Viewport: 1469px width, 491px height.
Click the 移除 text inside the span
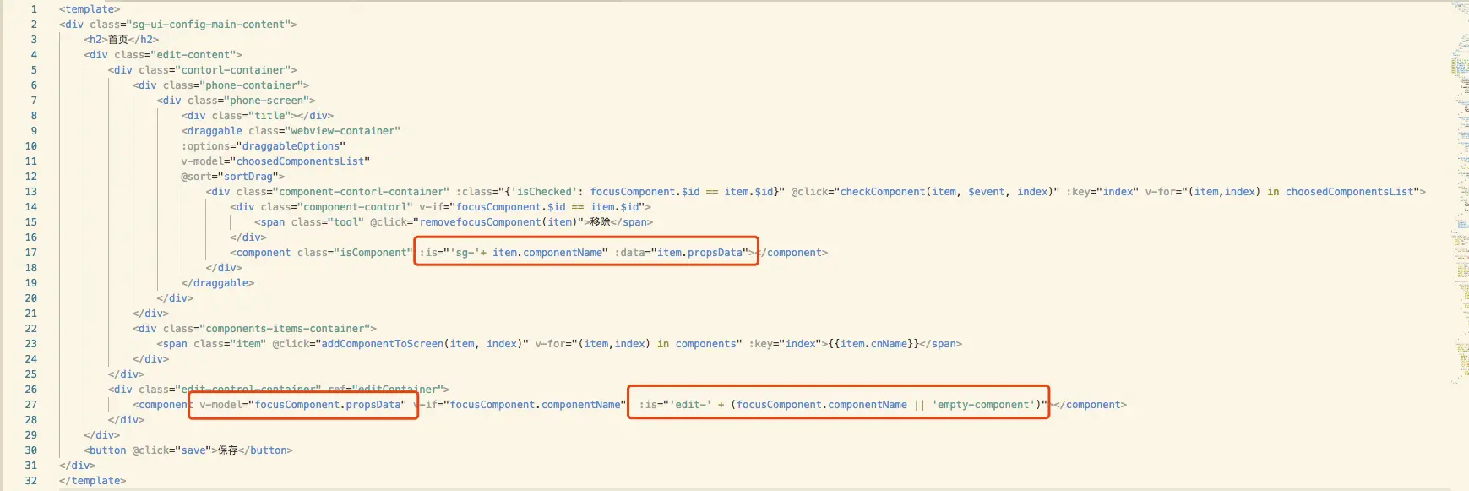[x=601, y=222]
